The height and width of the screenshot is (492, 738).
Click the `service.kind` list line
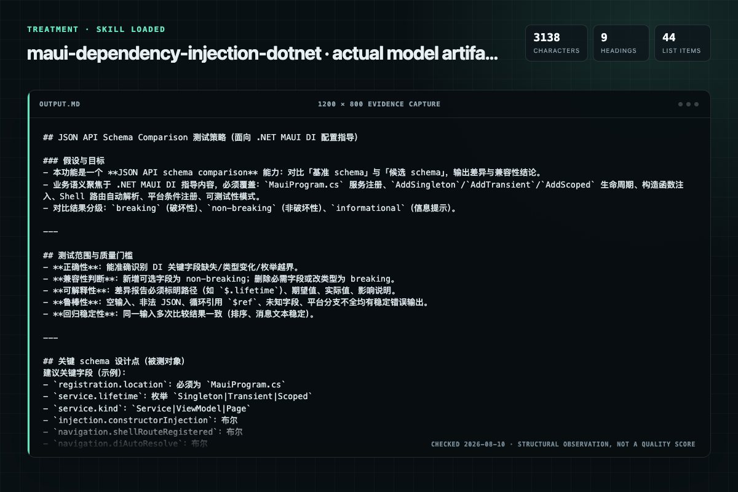pyautogui.click(x=147, y=408)
